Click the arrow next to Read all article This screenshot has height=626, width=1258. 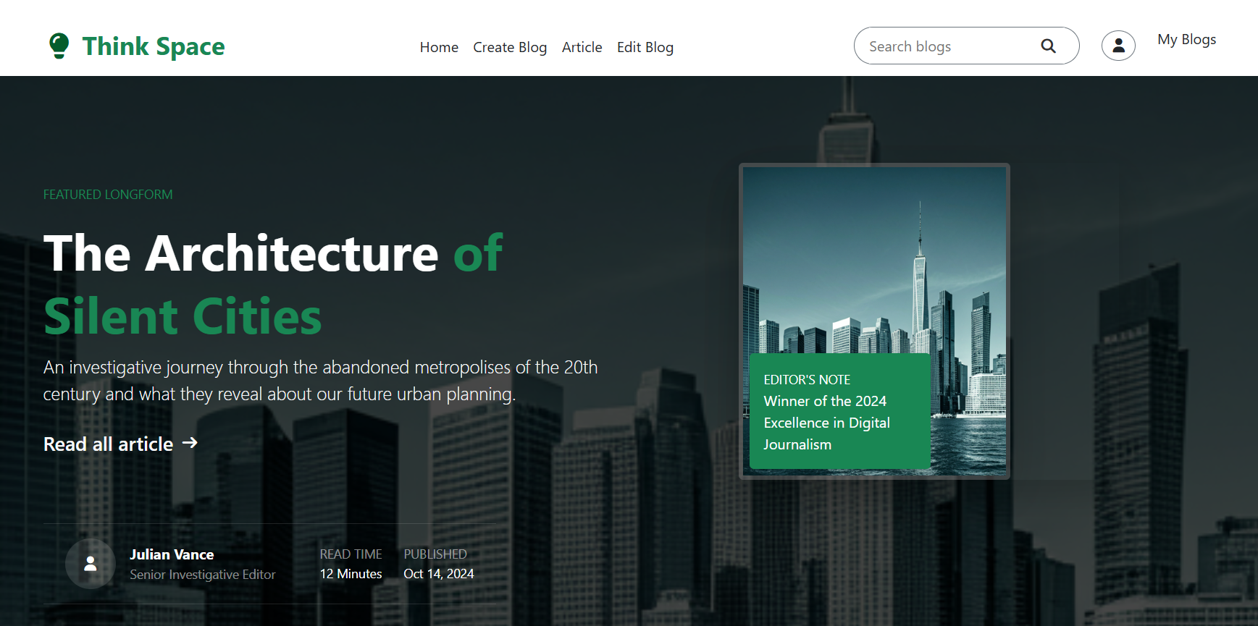click(x=190, y=443)
